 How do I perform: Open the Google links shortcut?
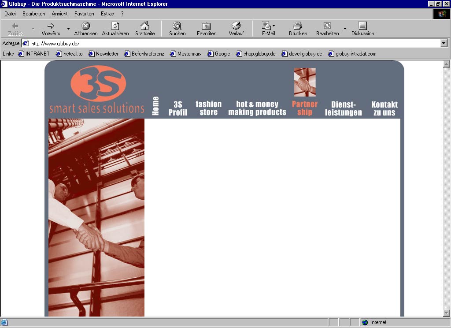coord(219,54)
